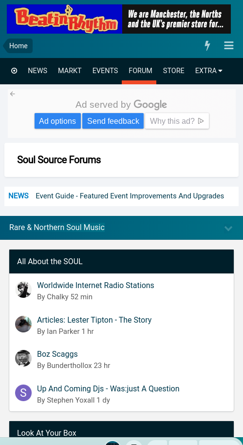Viewport: 243px width, 445px height.
Task: Switch to the NEWS tab
Action: (x=37, y=71)
